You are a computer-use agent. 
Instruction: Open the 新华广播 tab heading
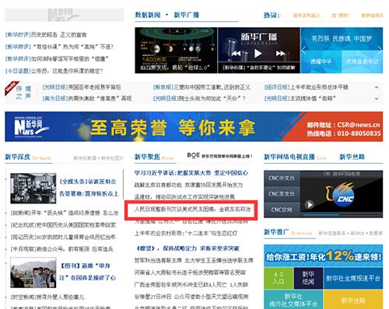click(x=187, y=15)
